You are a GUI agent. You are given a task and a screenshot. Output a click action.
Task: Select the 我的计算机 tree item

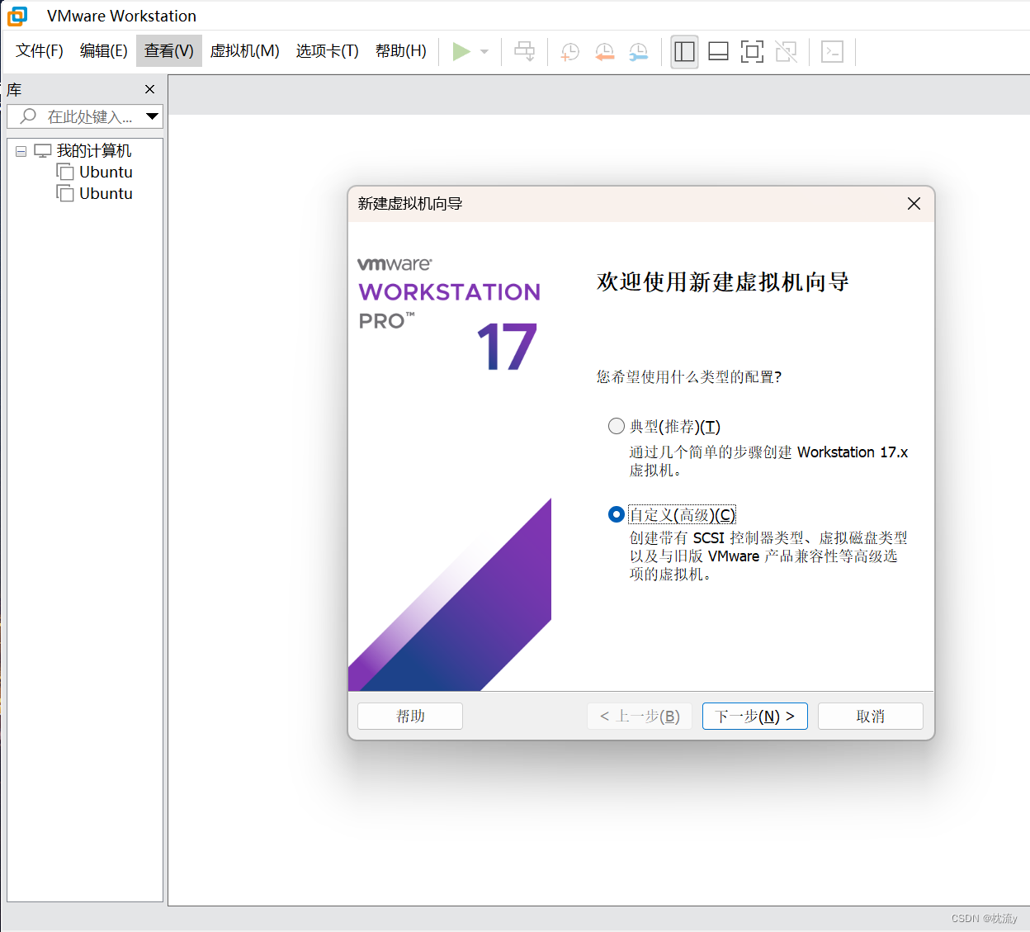coord(94,150)
